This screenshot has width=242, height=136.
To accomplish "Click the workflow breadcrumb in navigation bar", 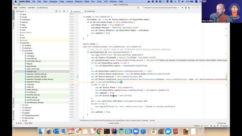I will coord(22,8).
